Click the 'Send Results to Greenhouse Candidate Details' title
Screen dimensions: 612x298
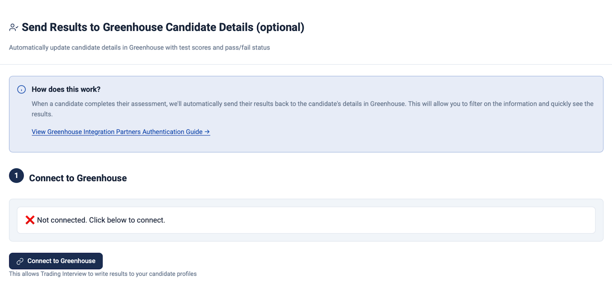tap(138, 28)
